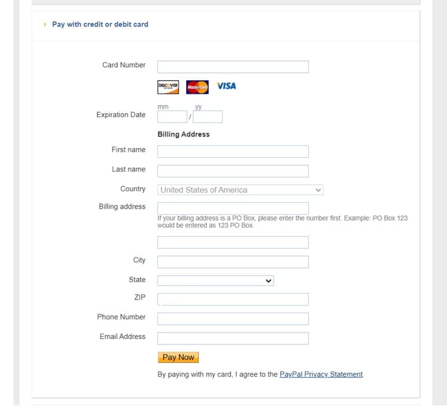447x406 pixels.
Task: Collapse the Pay with credit or debit card section
Action: coord(45,25)
